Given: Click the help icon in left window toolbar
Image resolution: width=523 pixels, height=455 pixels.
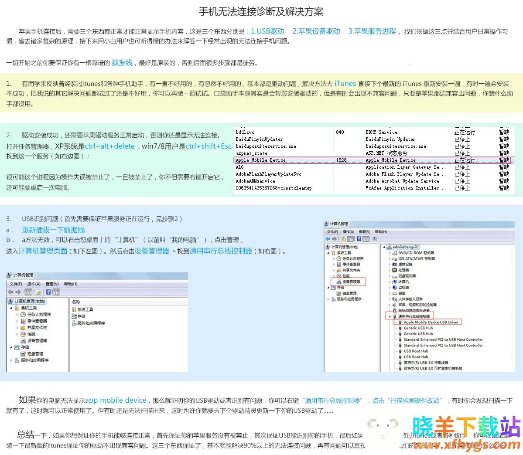Looking at the screenshot, I should pos(48,292).
